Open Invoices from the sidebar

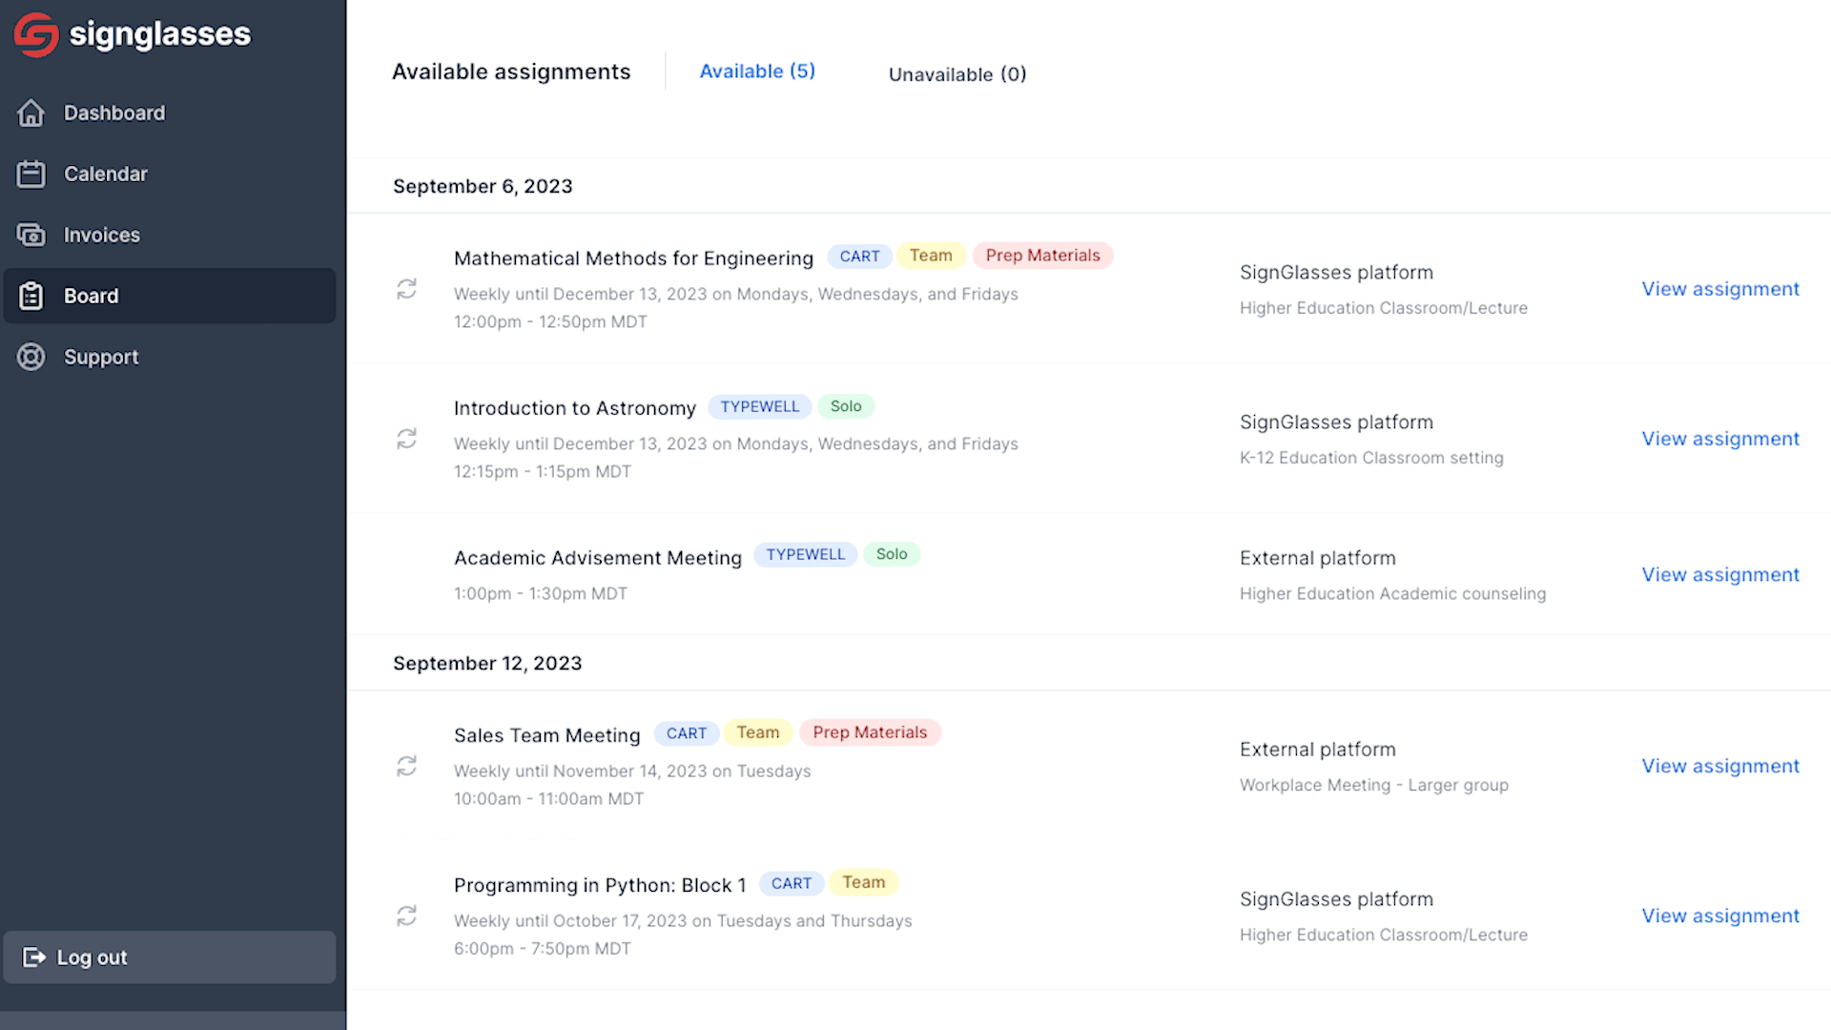tap(170, 235)
